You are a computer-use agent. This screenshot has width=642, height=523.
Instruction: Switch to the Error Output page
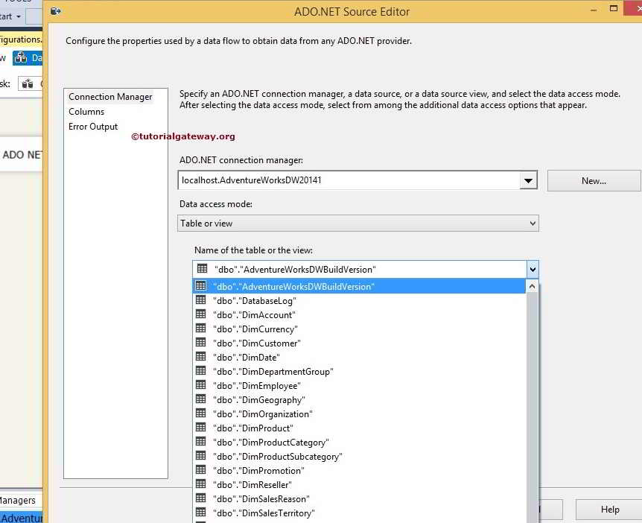[x=93, y=127]
